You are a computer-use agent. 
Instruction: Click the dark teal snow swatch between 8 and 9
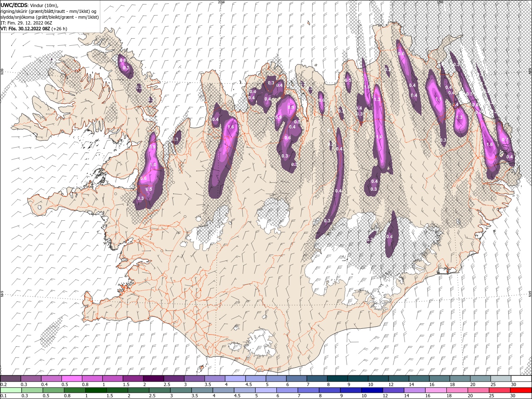tap(337, 378)
